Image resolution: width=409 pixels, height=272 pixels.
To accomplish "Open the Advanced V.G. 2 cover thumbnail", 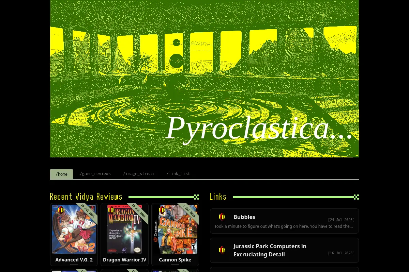I will 74,229.
